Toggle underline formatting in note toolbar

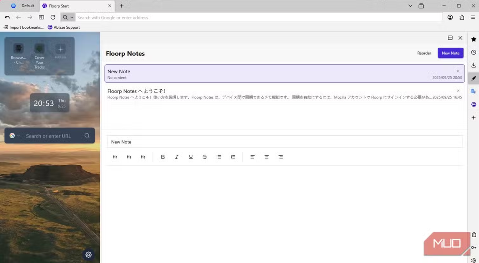click(x=191, y=157)
